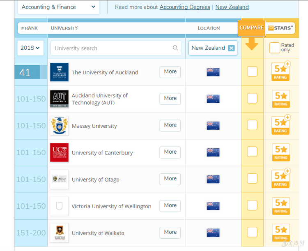Open the Accounting Degrees link
This screenshot has height=251, width=308.
point(185,7)
